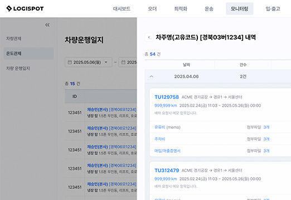This screenshot has width=291, height=200.
Task: Click 999,999 km in TU312479 card
Action: coord(166,179)
